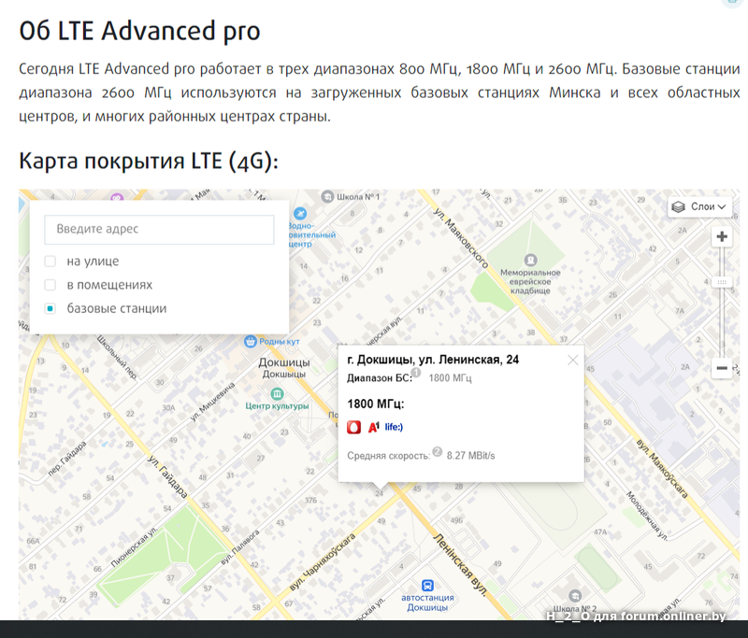Click the 'Ленінская вул.' street label

pyautogui.click(x=461, y=564)
